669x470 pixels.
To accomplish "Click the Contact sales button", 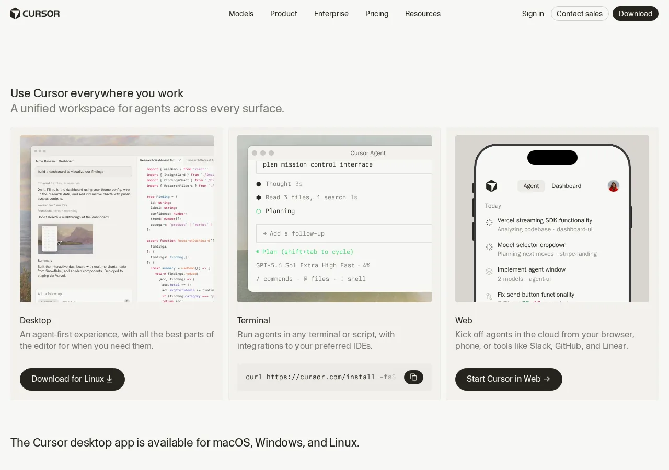I will click(x=580, y=14).
